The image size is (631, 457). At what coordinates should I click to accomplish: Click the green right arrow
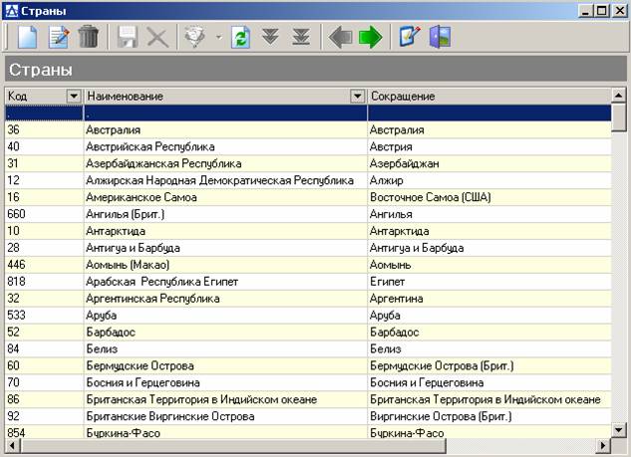(370, 37)
